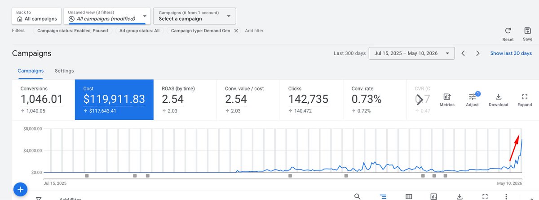Download the chart data
This screenshot has height=200, width=539.
pyautogui.click(x=499, y=100)
